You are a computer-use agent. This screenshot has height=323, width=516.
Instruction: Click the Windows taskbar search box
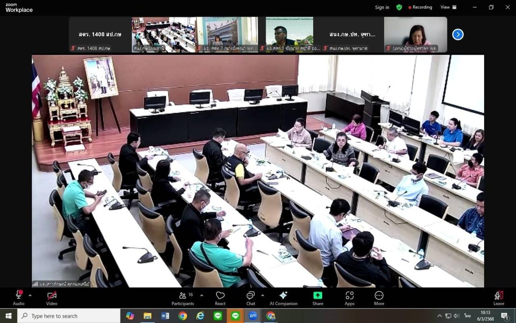click(x=69, y=316)
